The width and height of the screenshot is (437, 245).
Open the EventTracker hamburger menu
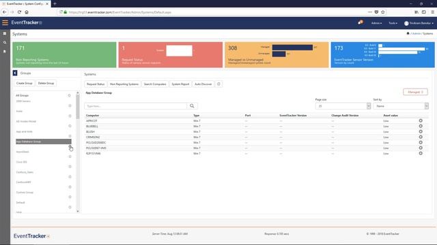point(5,22)
